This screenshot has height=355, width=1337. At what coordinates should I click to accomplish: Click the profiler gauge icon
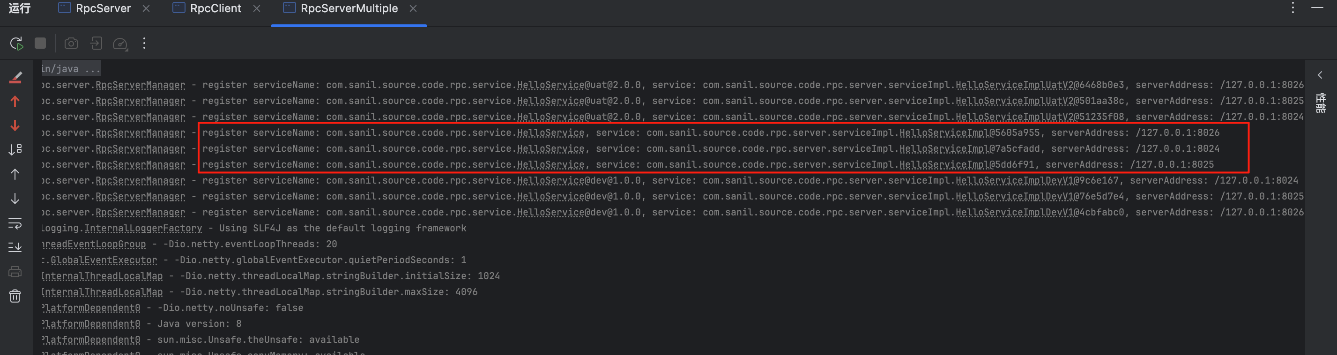[120, 44]
